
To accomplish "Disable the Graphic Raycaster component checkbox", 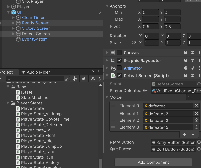I will 119,60.
